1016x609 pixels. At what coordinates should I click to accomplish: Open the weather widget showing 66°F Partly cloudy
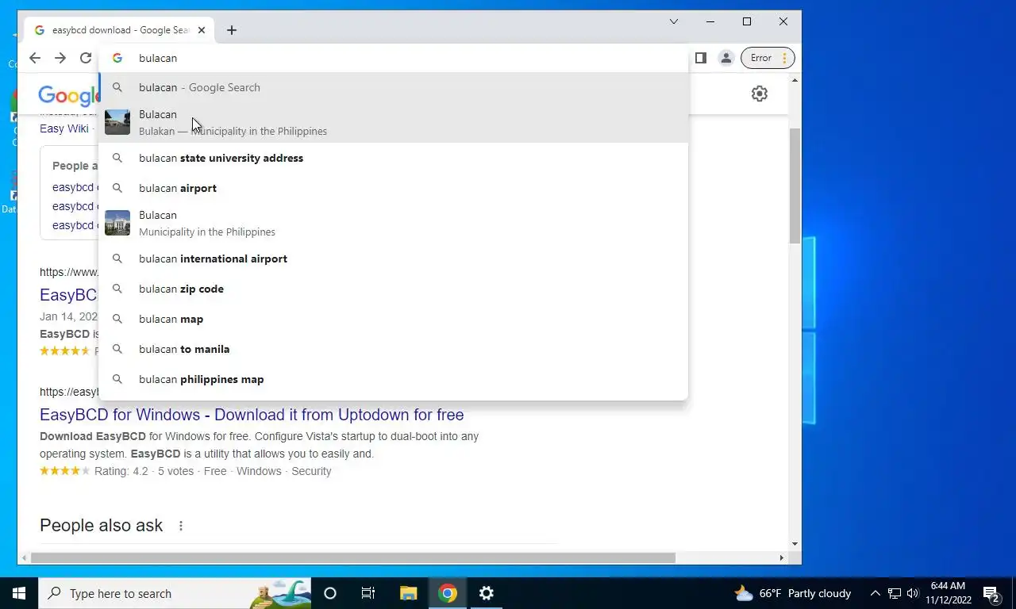click(793, 593)
